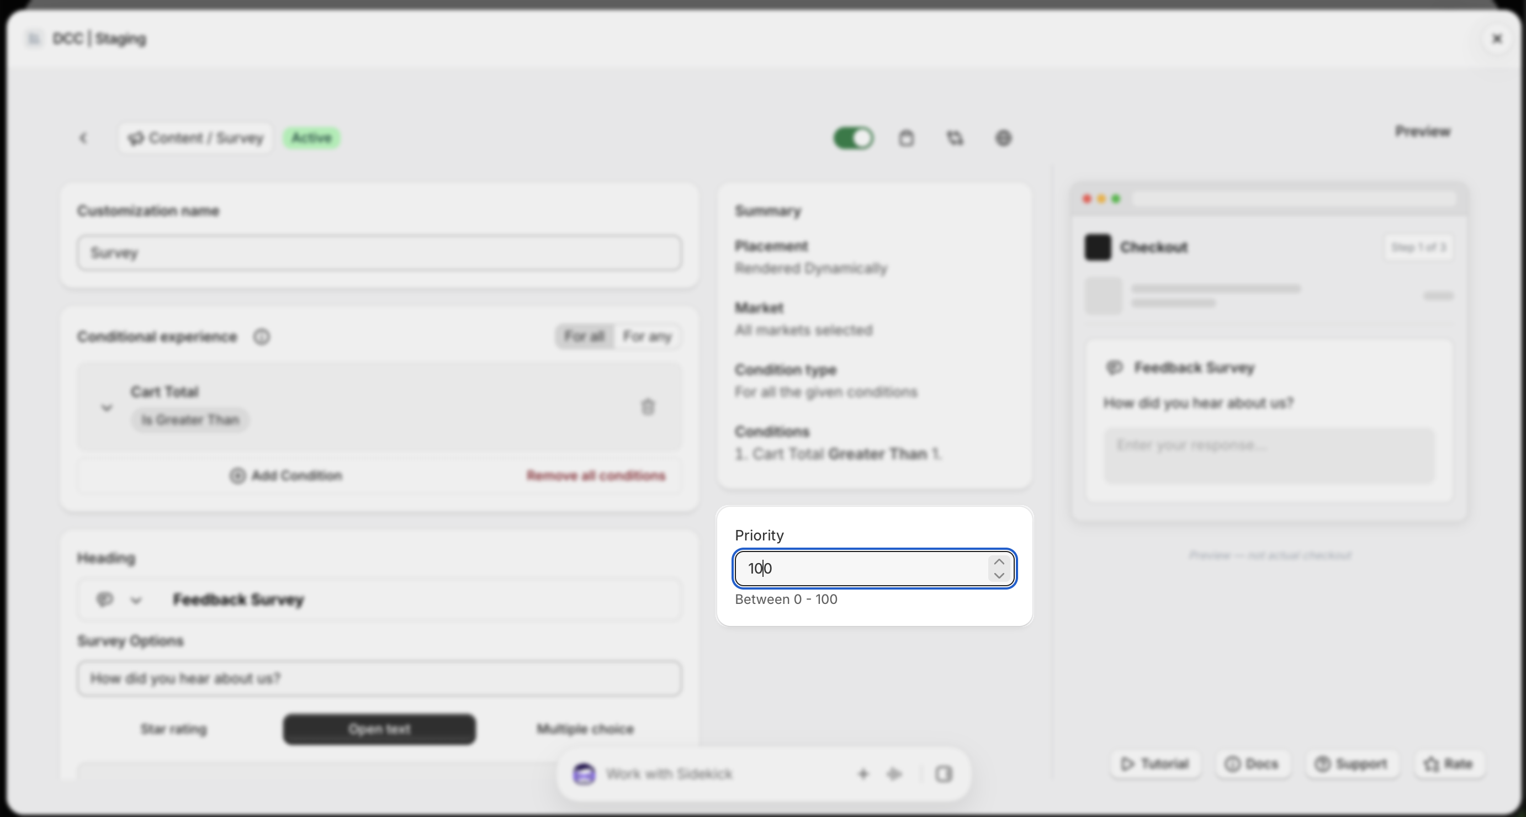Open the Tutorial button

click(x=1154, y=764)
